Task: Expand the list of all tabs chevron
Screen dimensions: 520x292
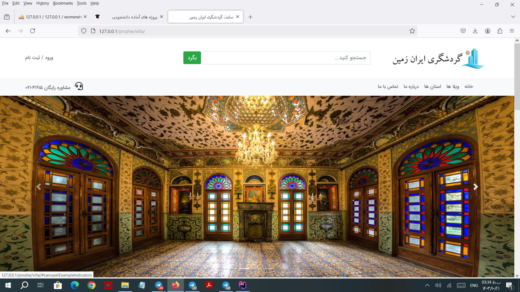Action: [513, 17]
